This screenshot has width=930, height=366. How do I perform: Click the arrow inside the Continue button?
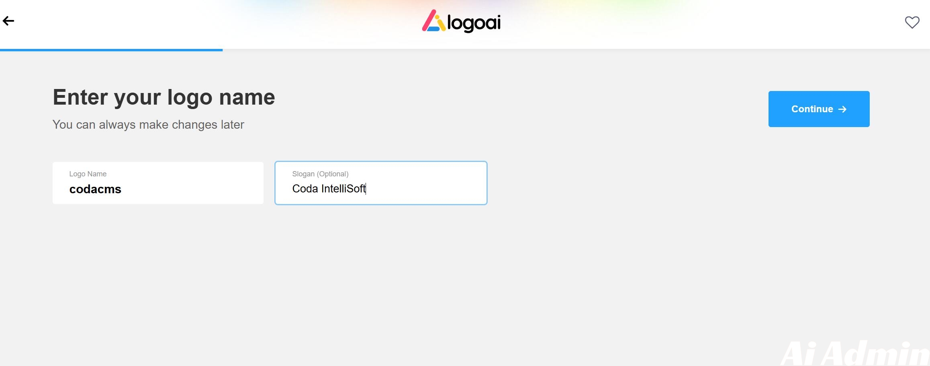(842, 109)
